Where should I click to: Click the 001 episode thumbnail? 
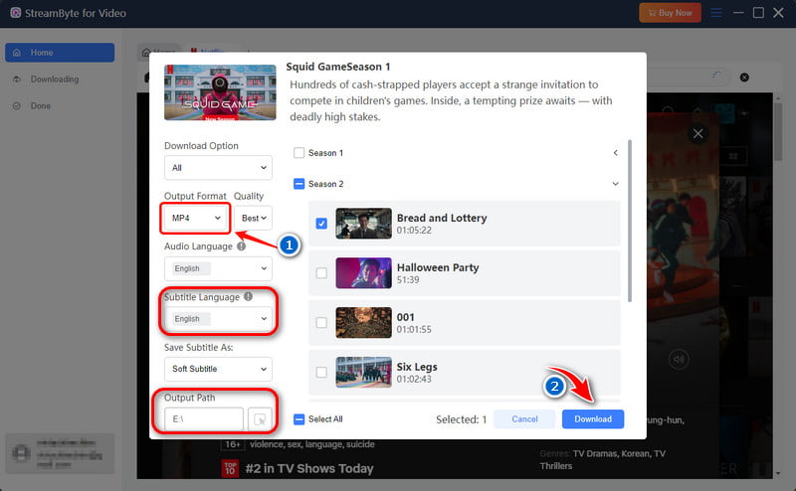click(363, 323)
